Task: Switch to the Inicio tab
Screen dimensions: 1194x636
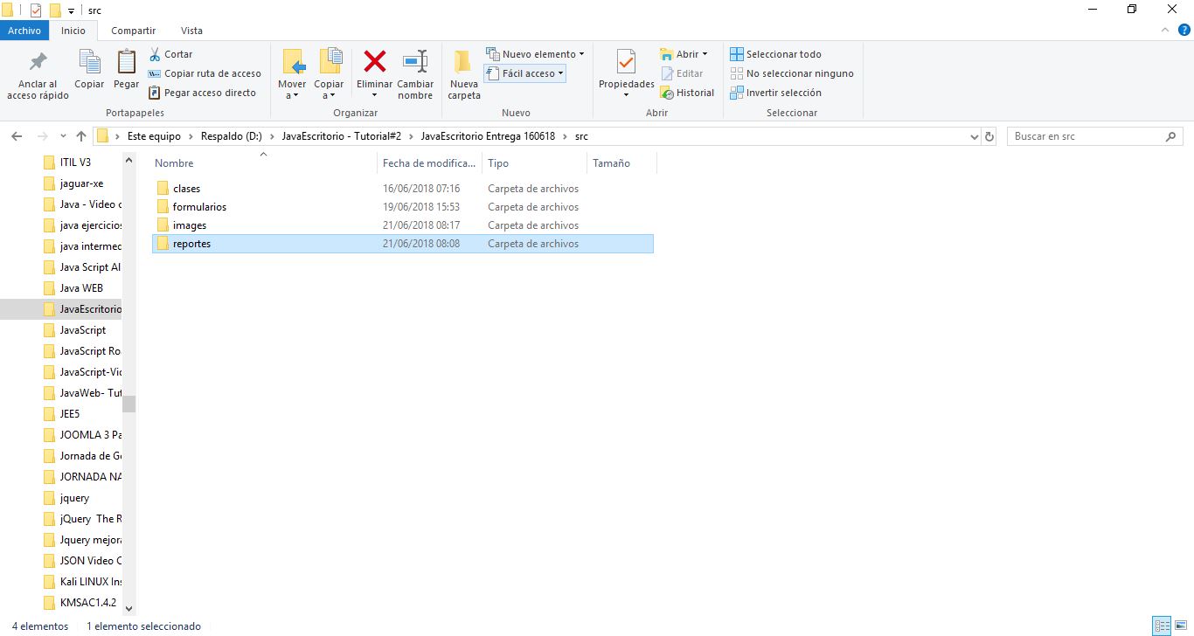Action: (x=73, y=31)
